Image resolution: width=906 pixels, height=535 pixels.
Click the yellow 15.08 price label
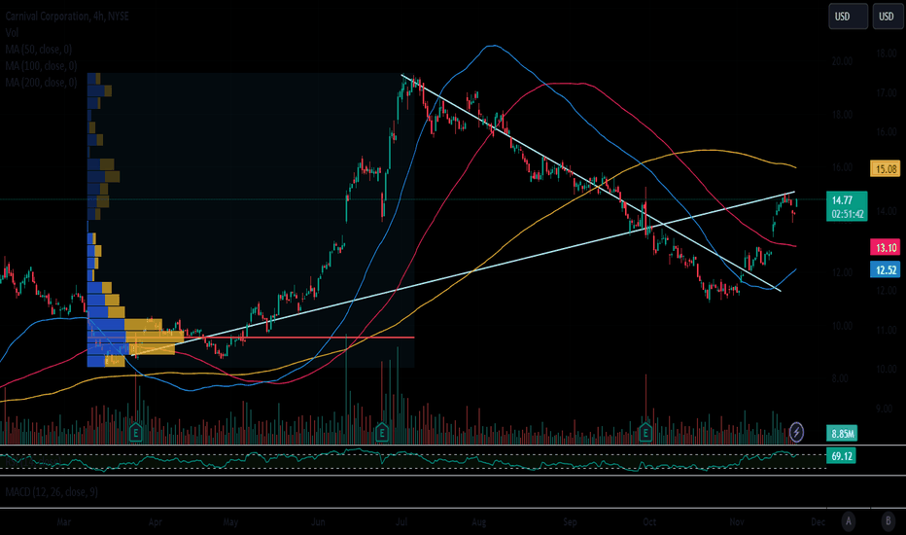886,169
